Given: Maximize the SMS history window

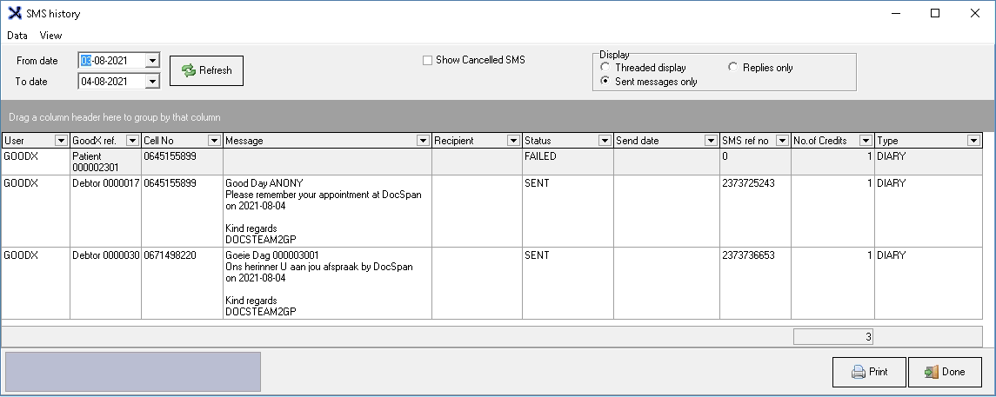Looking at the screenshot, I should tap(935, 13).
